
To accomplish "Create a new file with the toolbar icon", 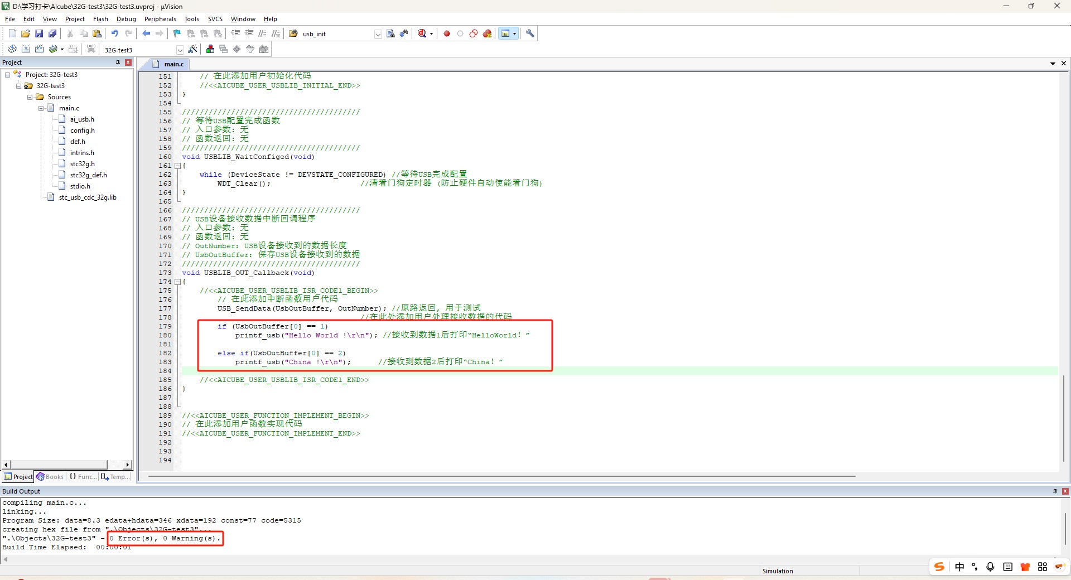I will [x=12, y=33].
